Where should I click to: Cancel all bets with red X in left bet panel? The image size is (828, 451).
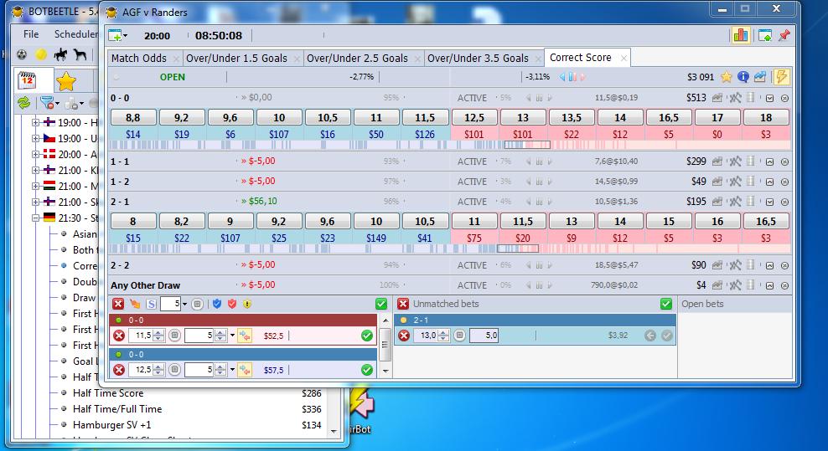tap(118, 304)
